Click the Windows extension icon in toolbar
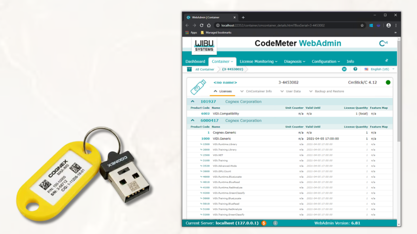The image size is (417, 234). click(371, 26)
